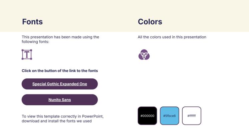Click 'download and install the fonts we used'
Viewport: 249px width, 140px height.
[x=57, y=121]
